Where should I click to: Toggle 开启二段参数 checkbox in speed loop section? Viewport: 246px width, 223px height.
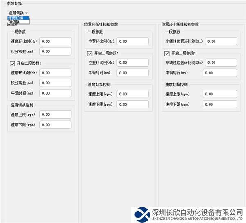(12, 63)
